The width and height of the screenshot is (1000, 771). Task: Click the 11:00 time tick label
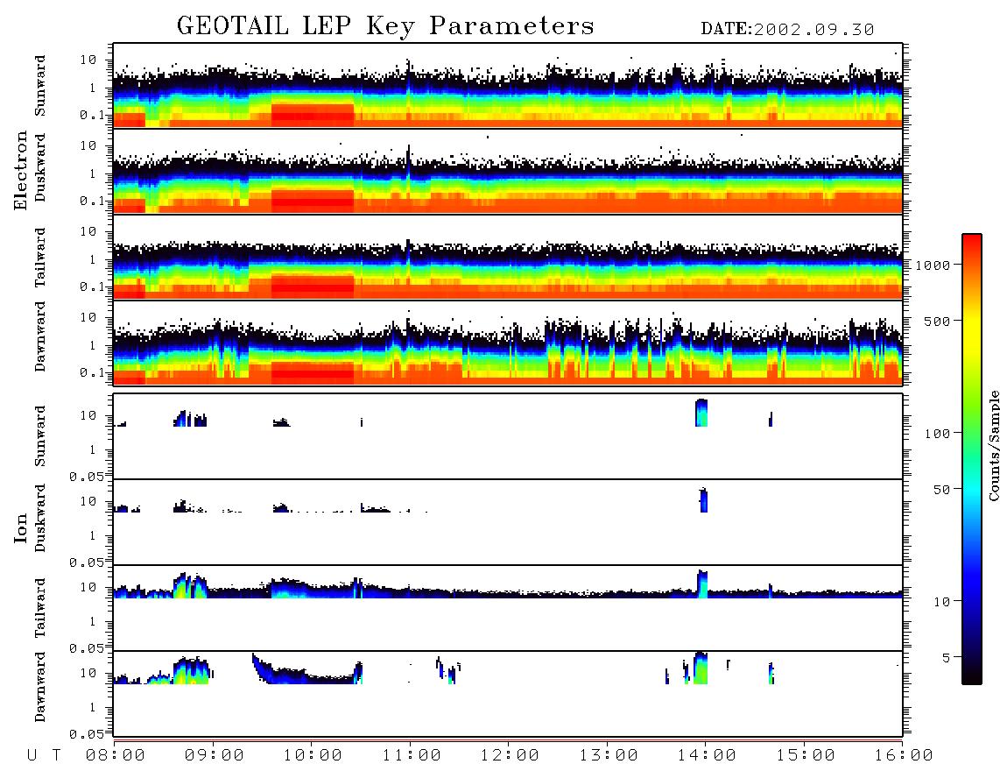tap(412, 755)
